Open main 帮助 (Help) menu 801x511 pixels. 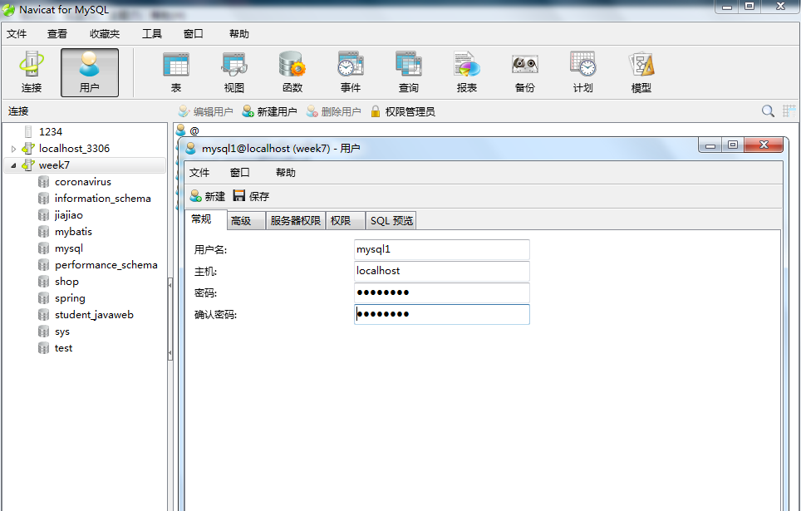pyautogui.click(x=239, y=34)
